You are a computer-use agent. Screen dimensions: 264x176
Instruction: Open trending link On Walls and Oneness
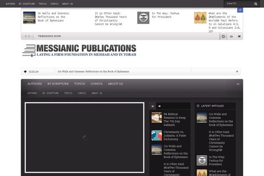point(54,17)
